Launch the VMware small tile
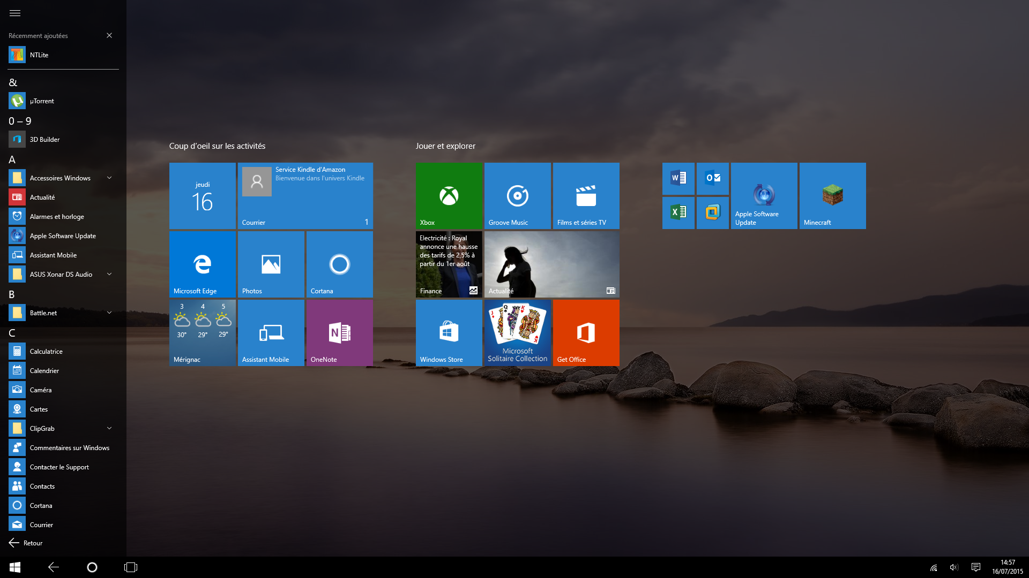This screenshot has height=578, width=1029. pos(713,213)
